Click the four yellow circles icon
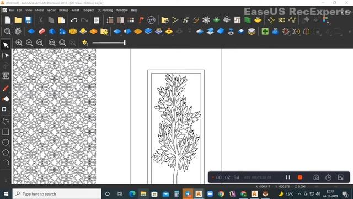Screen dimensions: 353x199 (x=271, y=20)
